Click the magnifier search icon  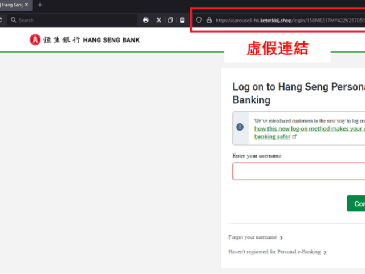(x=14, y=20)
